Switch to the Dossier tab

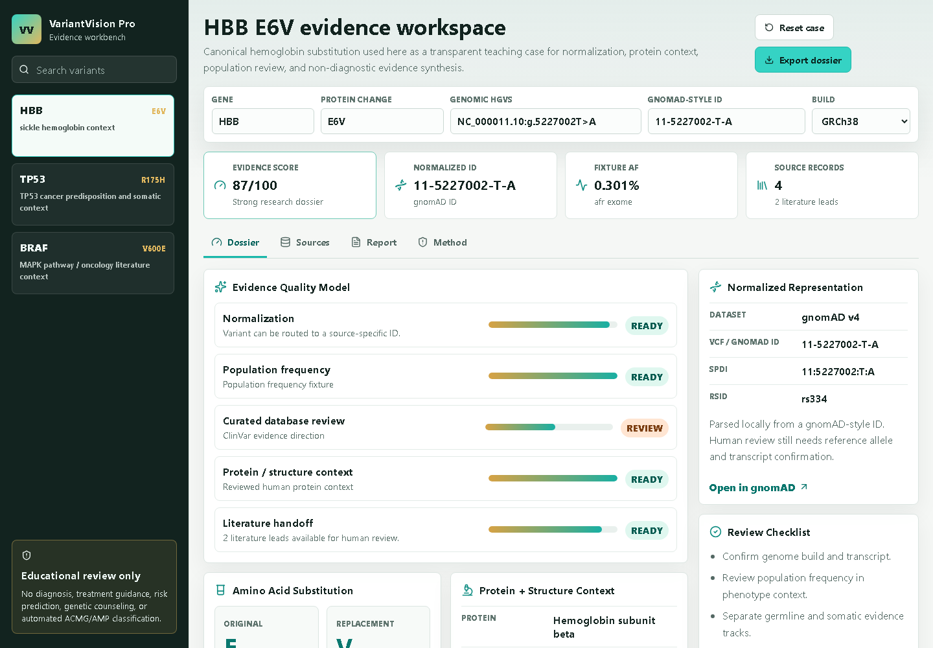(235, 242)
